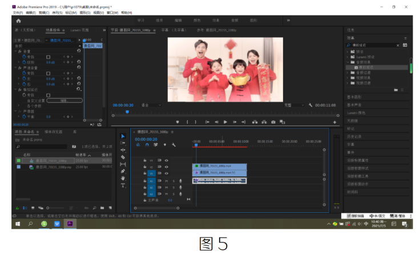Expand the Lumetri 预设 folder
Viewport: 419px width, 254px height.
pos(348,57)
